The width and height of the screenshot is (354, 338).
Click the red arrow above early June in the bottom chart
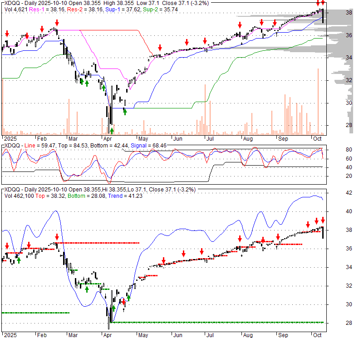point(183,254)
